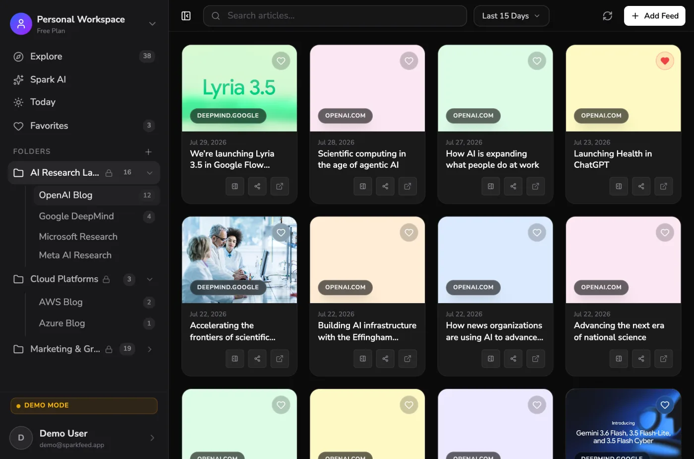Select the Meta AI Research feed
This screenshot has height=459, width=694.
(x=97, y=255)
